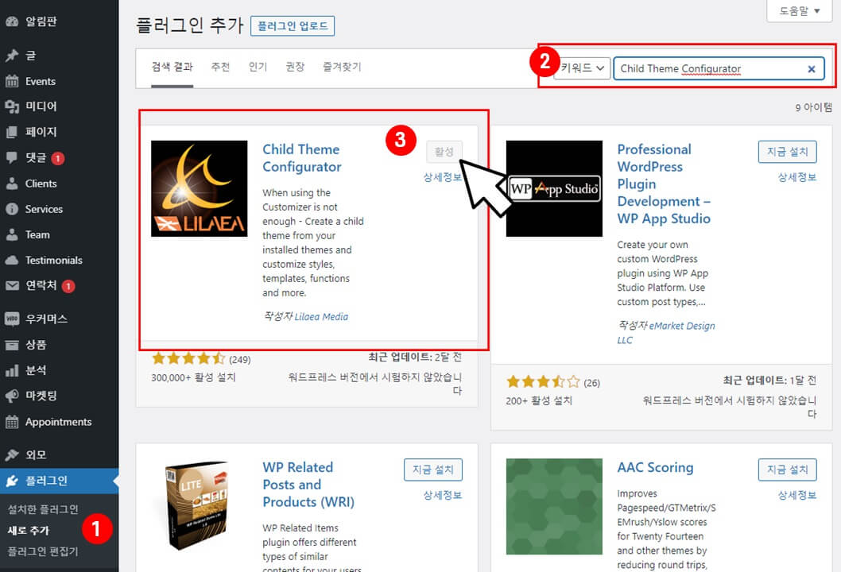Install WP App Studio with 지금 설치
Screen dimensions: 841x572
tap(788, 152)
